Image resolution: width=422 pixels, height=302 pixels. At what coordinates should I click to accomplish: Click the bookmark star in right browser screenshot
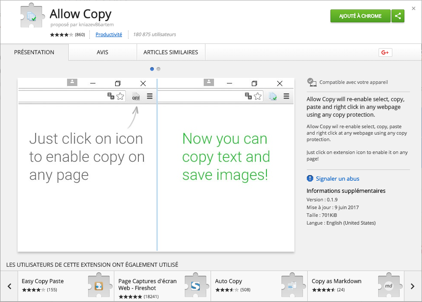tap(257, 96)
